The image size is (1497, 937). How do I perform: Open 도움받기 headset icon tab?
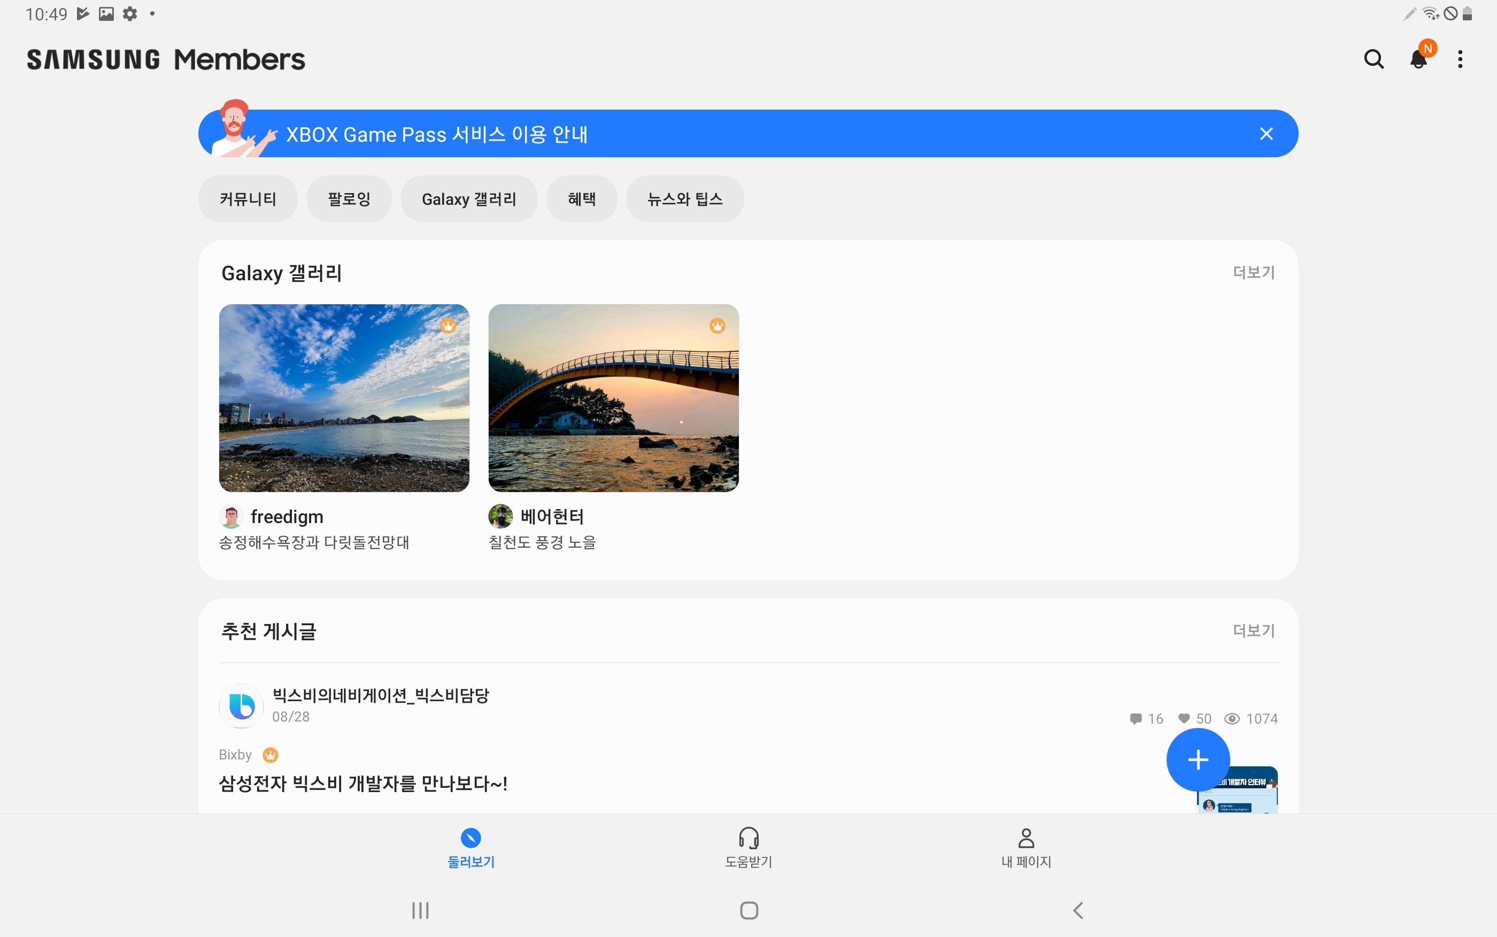(748, 847)
